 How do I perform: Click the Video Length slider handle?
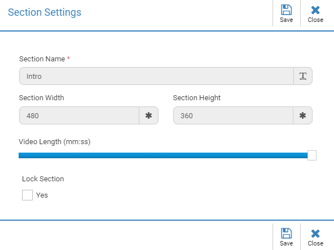(x=312, y=155)
